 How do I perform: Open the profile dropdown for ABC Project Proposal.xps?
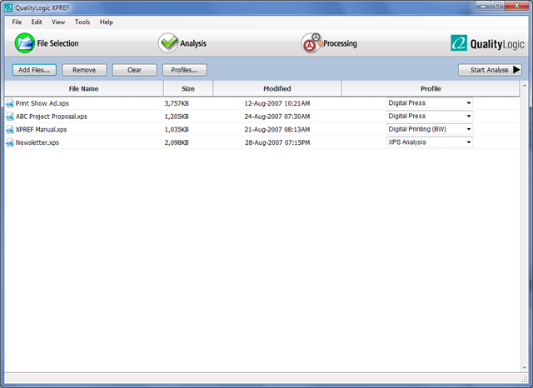point(430,117)
